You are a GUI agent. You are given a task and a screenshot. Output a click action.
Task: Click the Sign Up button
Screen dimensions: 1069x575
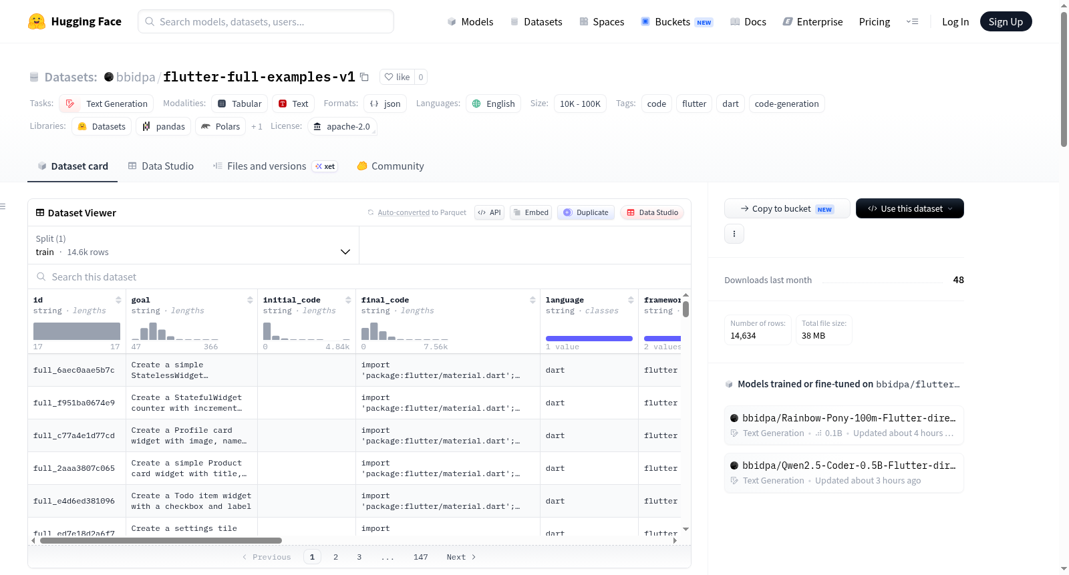click(x=1006, y=21)
